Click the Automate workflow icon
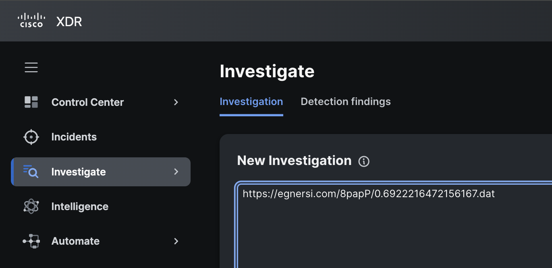552x268 pixels. [x=31, y=241]
